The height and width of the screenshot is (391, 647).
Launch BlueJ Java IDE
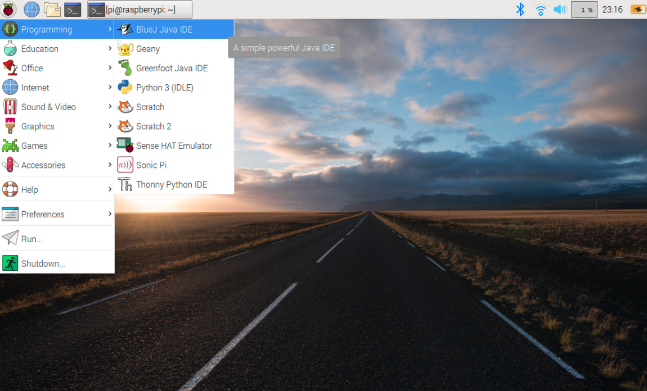[x=174, y=29]
